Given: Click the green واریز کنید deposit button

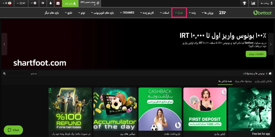Looking at the screenshot, I should (70, 3).
